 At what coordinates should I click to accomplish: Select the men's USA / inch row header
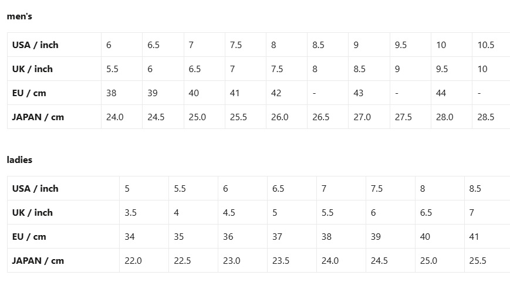click(55, 45)
